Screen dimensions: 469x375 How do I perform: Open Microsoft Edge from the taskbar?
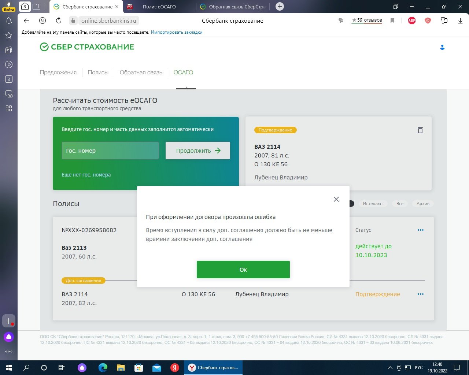103,368
